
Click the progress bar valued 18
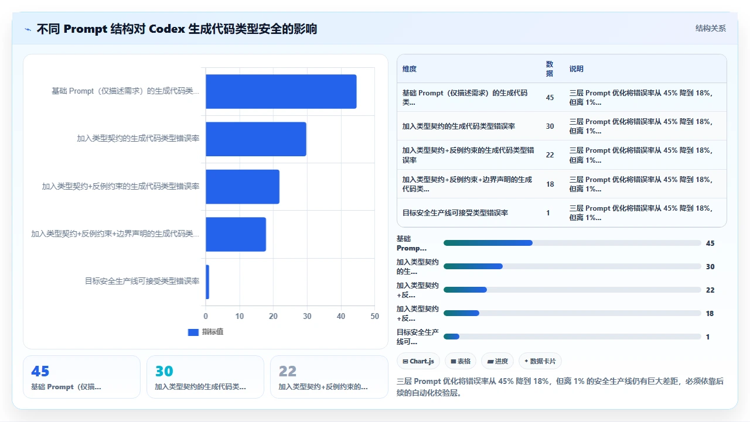click(572, 313)
